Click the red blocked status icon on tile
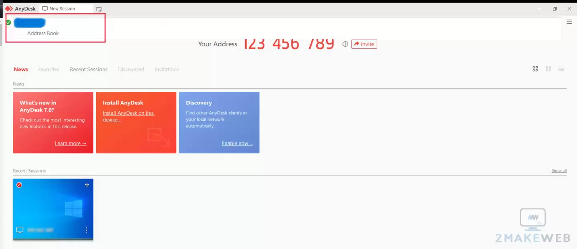This screenshot has height=249, width=577. click(19, 185)
